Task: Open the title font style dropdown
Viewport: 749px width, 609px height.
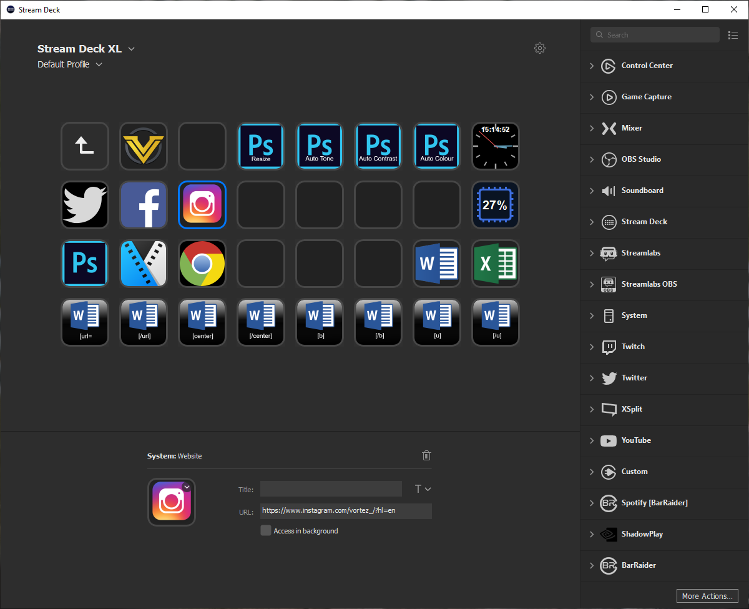Action: (x=423, y=489)
